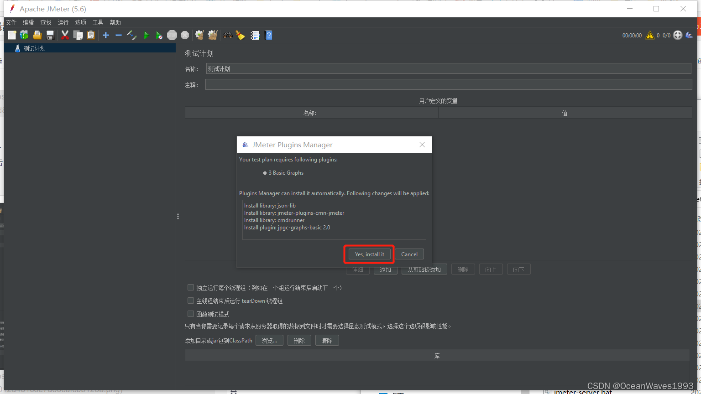Start test with no pauses icon
The height and width of the screenshot is (394, 701).
[159, 35]
